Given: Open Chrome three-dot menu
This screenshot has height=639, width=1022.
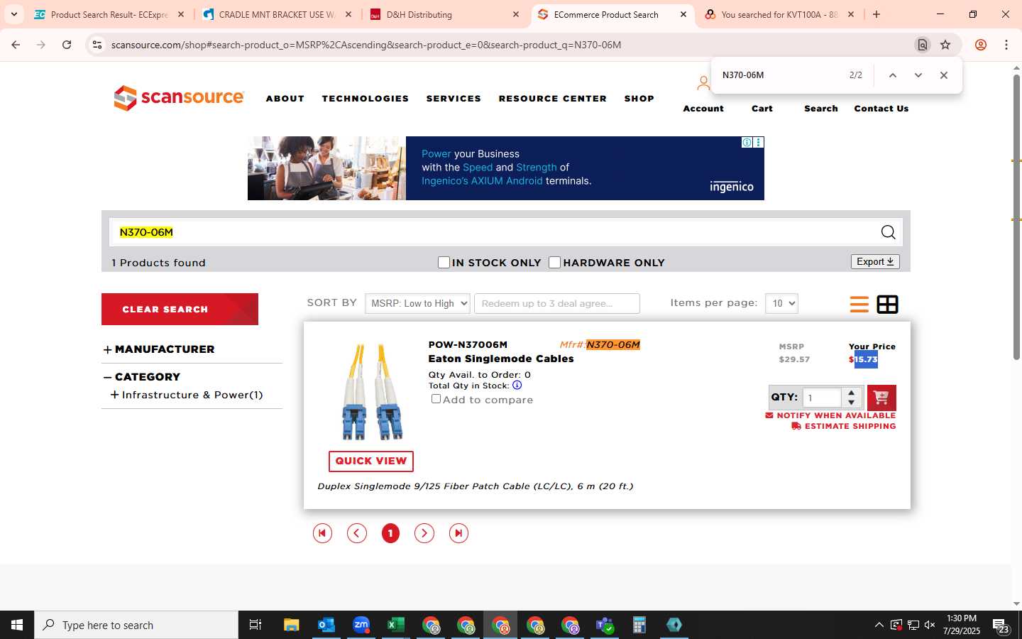Looking at the screenshot, I should point(1006,45).
